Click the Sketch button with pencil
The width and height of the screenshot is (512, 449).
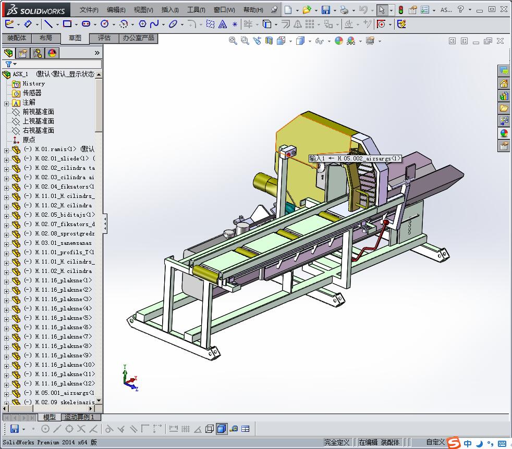[x=9, y=24]
